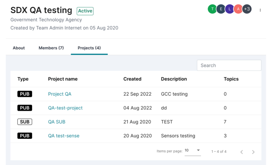The image size is (273, 165).
Task: Click the previous page chevron
Action: tap(241, 152)
